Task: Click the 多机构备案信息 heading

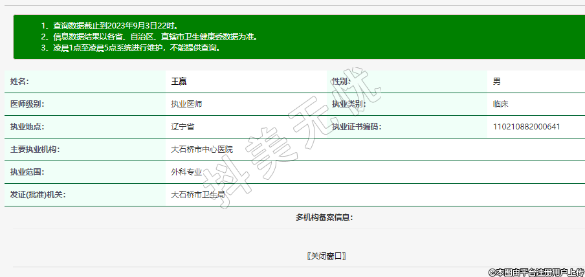Action: pyautogui.click(x=324, y=217)
